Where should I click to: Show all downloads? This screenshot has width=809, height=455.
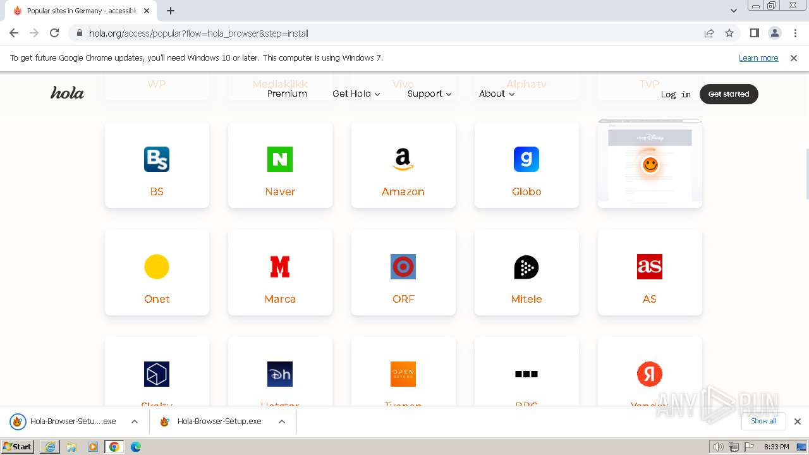(763, 421)
